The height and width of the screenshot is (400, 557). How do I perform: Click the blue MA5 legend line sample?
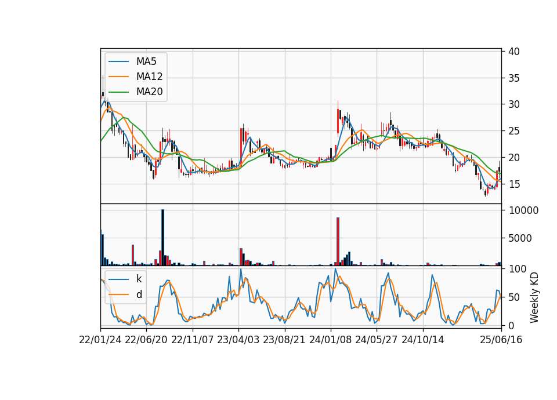118,61
